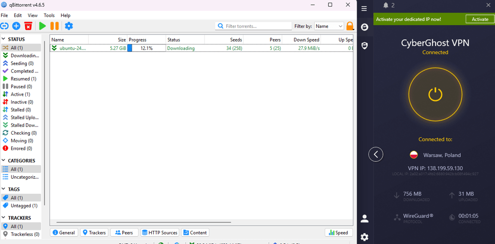Switch to the General tab

64,232
